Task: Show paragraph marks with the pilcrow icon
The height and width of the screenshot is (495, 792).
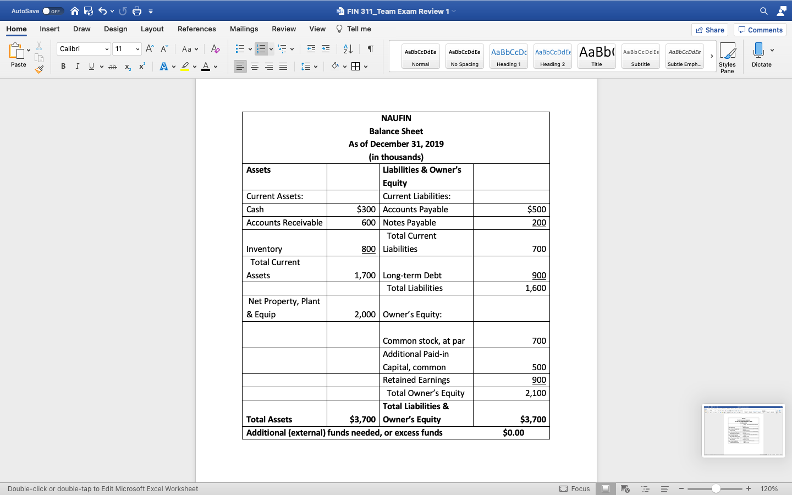Action: pyautogui.click(x=370, y=49)
